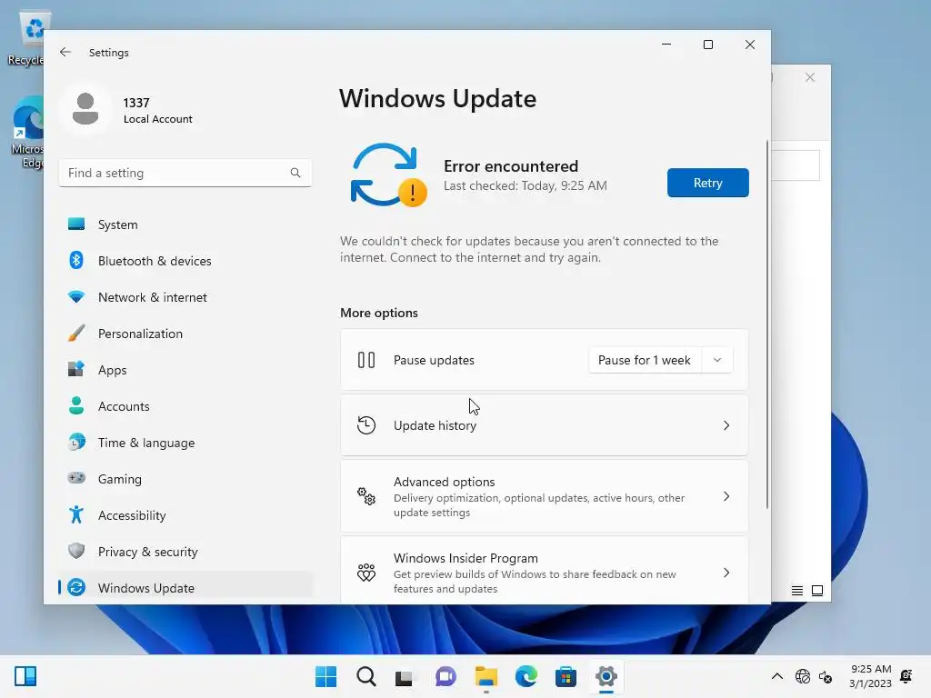
Task: Click the Windows Insider Program hearts icon
Action: pyautogui.click(x=366, y=573)
